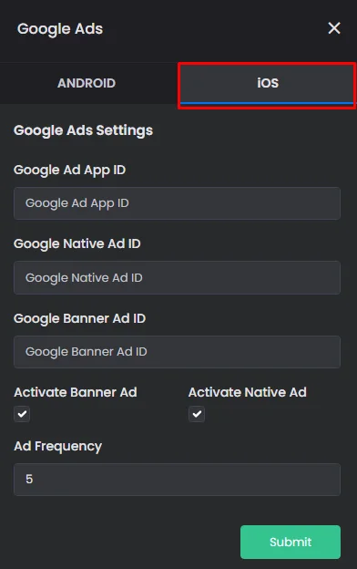
Task: Click the Google Ads dialog title
Action: pos(60,29)
